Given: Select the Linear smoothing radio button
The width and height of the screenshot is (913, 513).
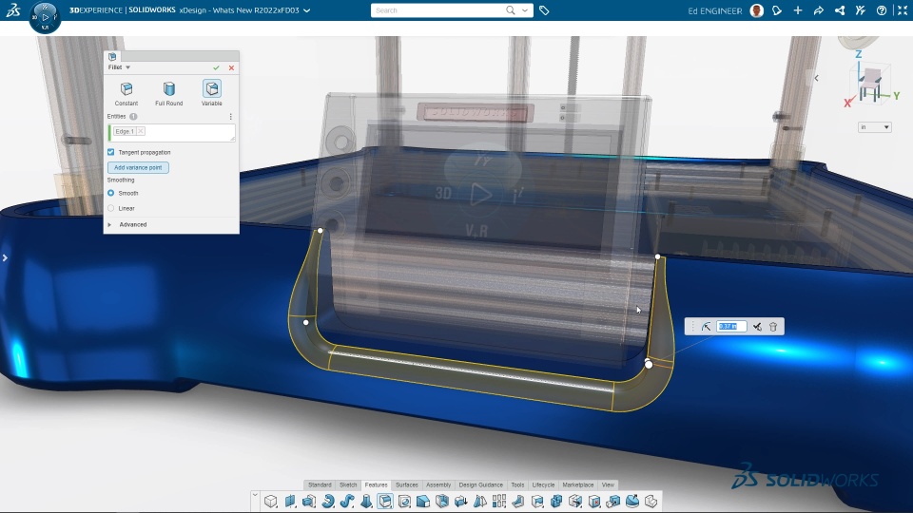Looking at the screenshot, I should point(110,208).
